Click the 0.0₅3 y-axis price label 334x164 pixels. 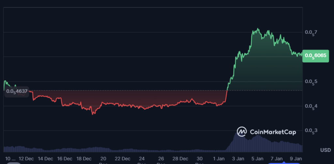click(x=311, y=130)
